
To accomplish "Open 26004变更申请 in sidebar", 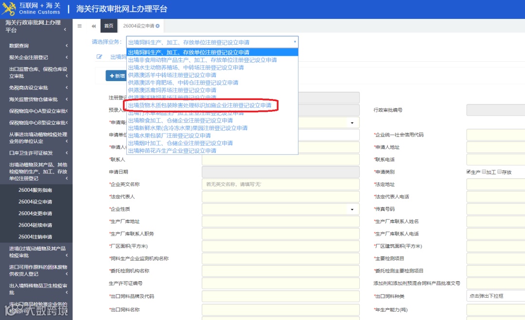I will click(x=35, y=213).
